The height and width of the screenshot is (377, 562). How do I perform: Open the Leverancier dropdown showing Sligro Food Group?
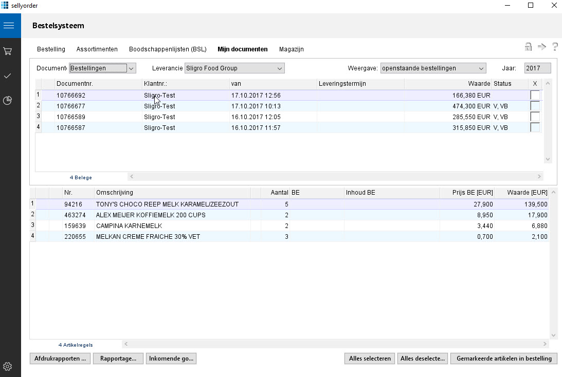[x=280, y=68]
